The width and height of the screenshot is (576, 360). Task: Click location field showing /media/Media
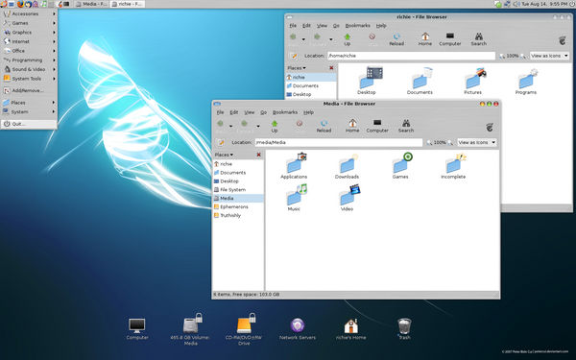click(x=339, y=142)
